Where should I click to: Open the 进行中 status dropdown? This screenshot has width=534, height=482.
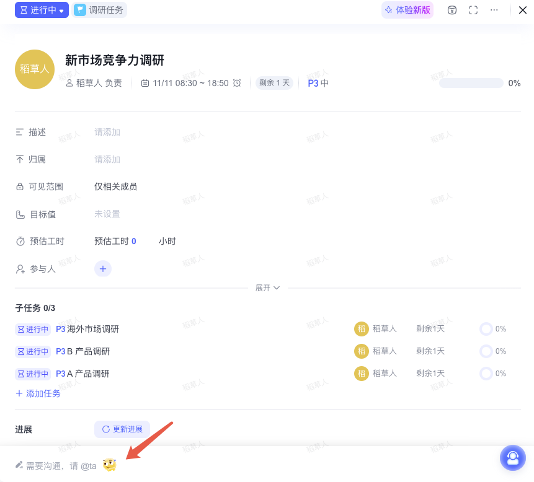(x=41, y=10)
